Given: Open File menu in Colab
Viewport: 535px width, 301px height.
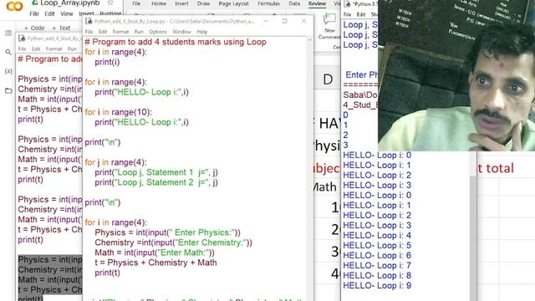Looking at the screenshot, I should [34, 13].
